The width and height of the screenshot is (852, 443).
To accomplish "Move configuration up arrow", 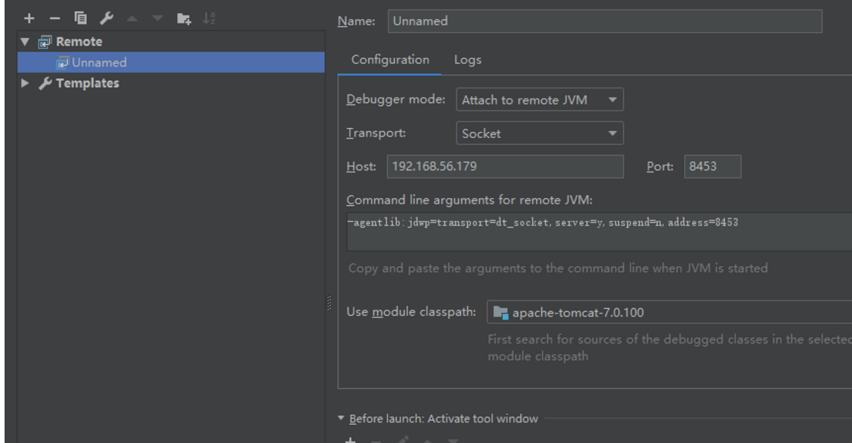I will [132, 18].
